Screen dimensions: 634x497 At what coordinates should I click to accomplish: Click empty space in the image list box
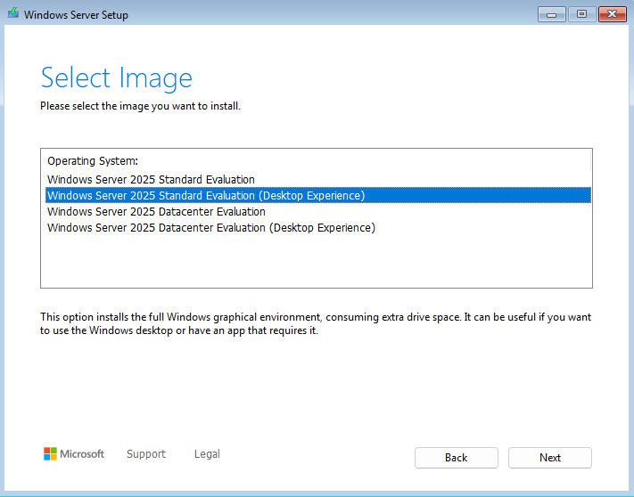pyautogui.click(x=316, y=263)
